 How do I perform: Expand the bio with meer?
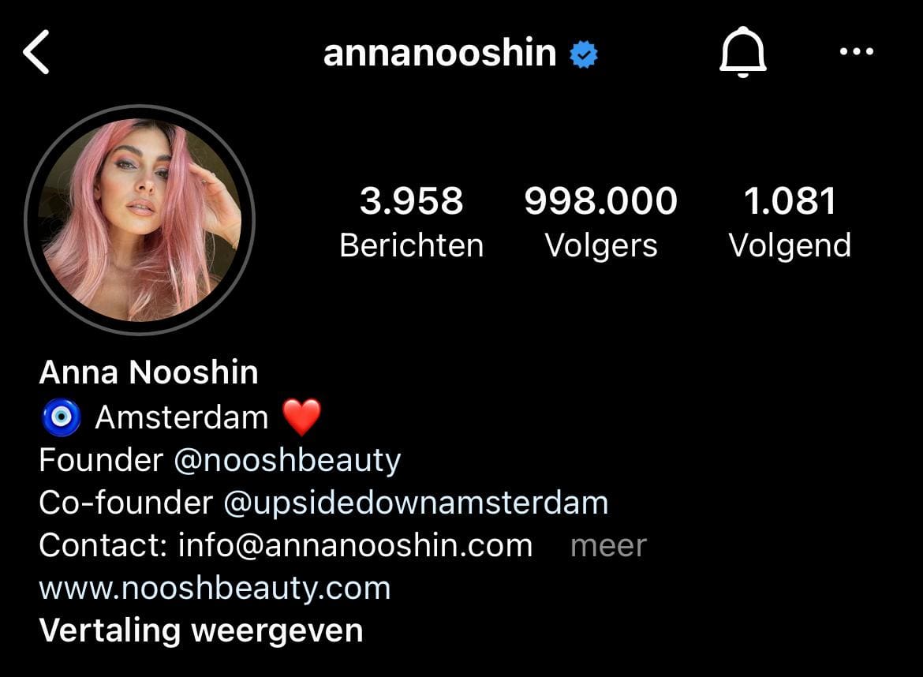click(609, 546)
